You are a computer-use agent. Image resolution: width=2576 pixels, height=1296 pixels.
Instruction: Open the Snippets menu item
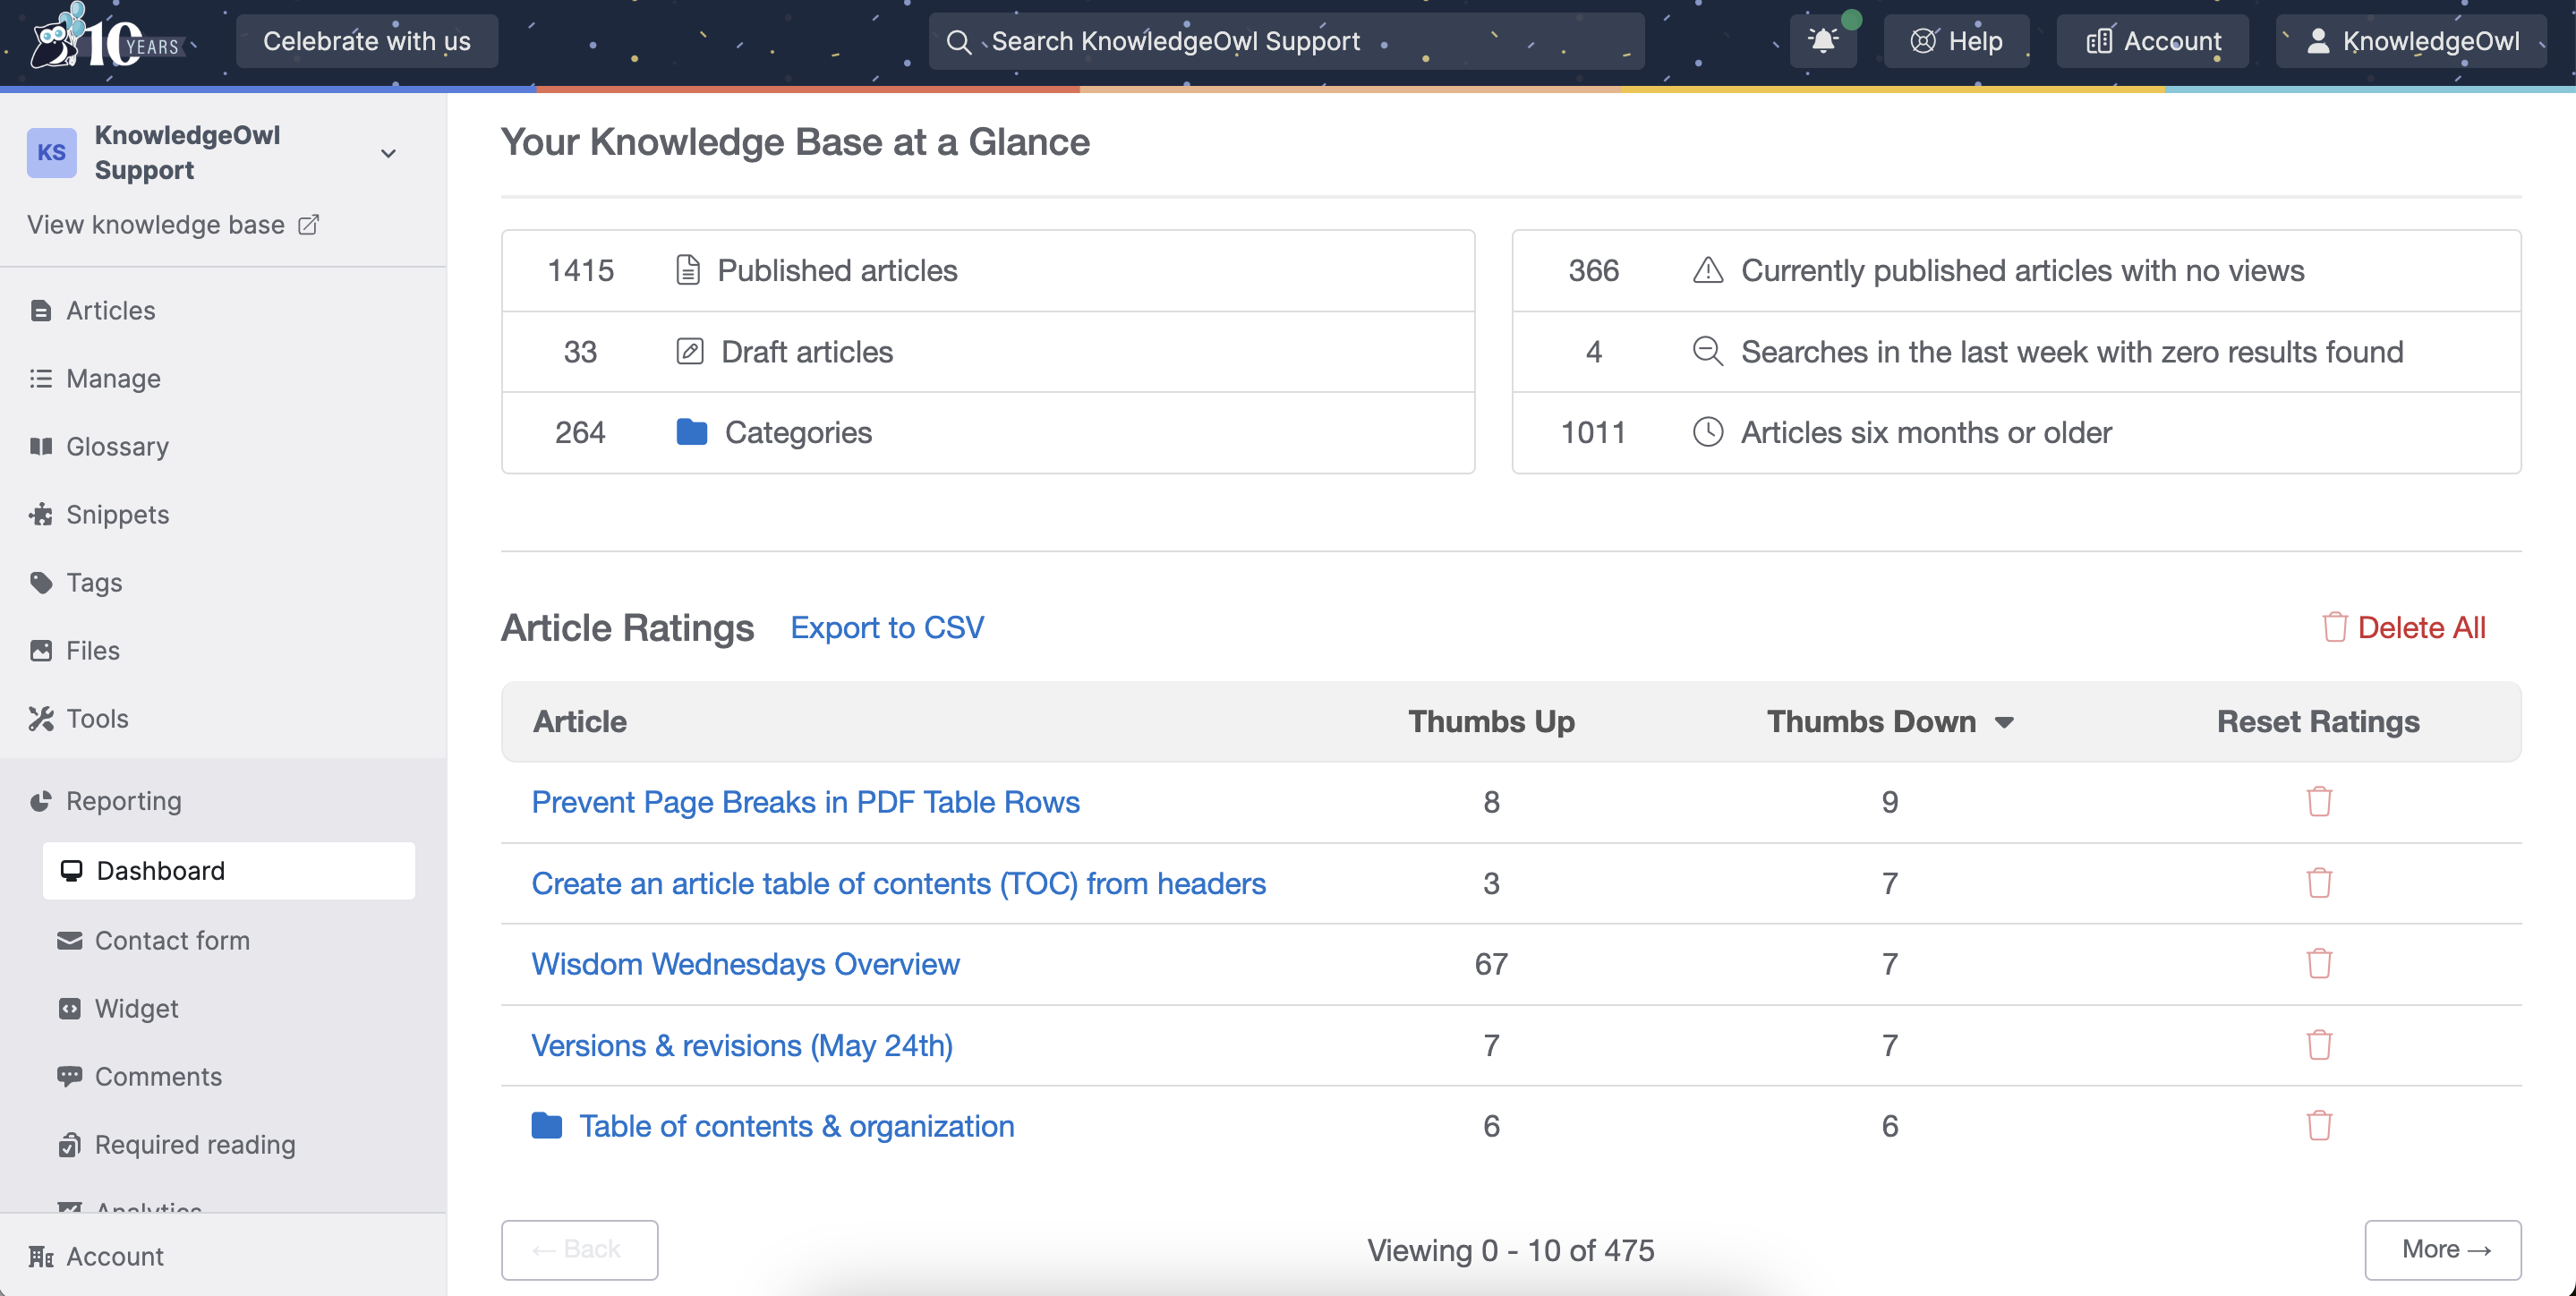click(x=117, y=514)
